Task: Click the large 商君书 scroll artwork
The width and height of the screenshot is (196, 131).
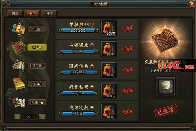Action: pyautogui.click(x=165, y=41)
